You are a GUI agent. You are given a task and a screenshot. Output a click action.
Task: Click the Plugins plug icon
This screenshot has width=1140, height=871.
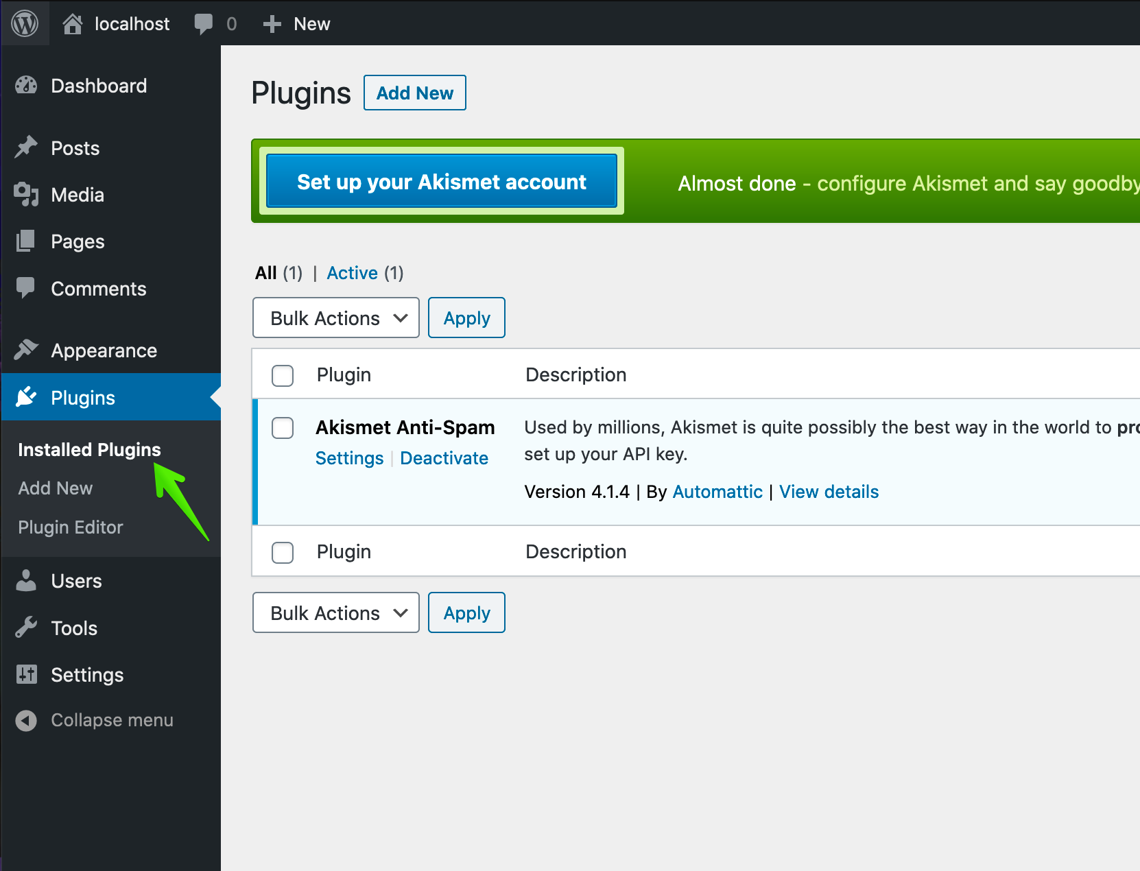point(26,397)
